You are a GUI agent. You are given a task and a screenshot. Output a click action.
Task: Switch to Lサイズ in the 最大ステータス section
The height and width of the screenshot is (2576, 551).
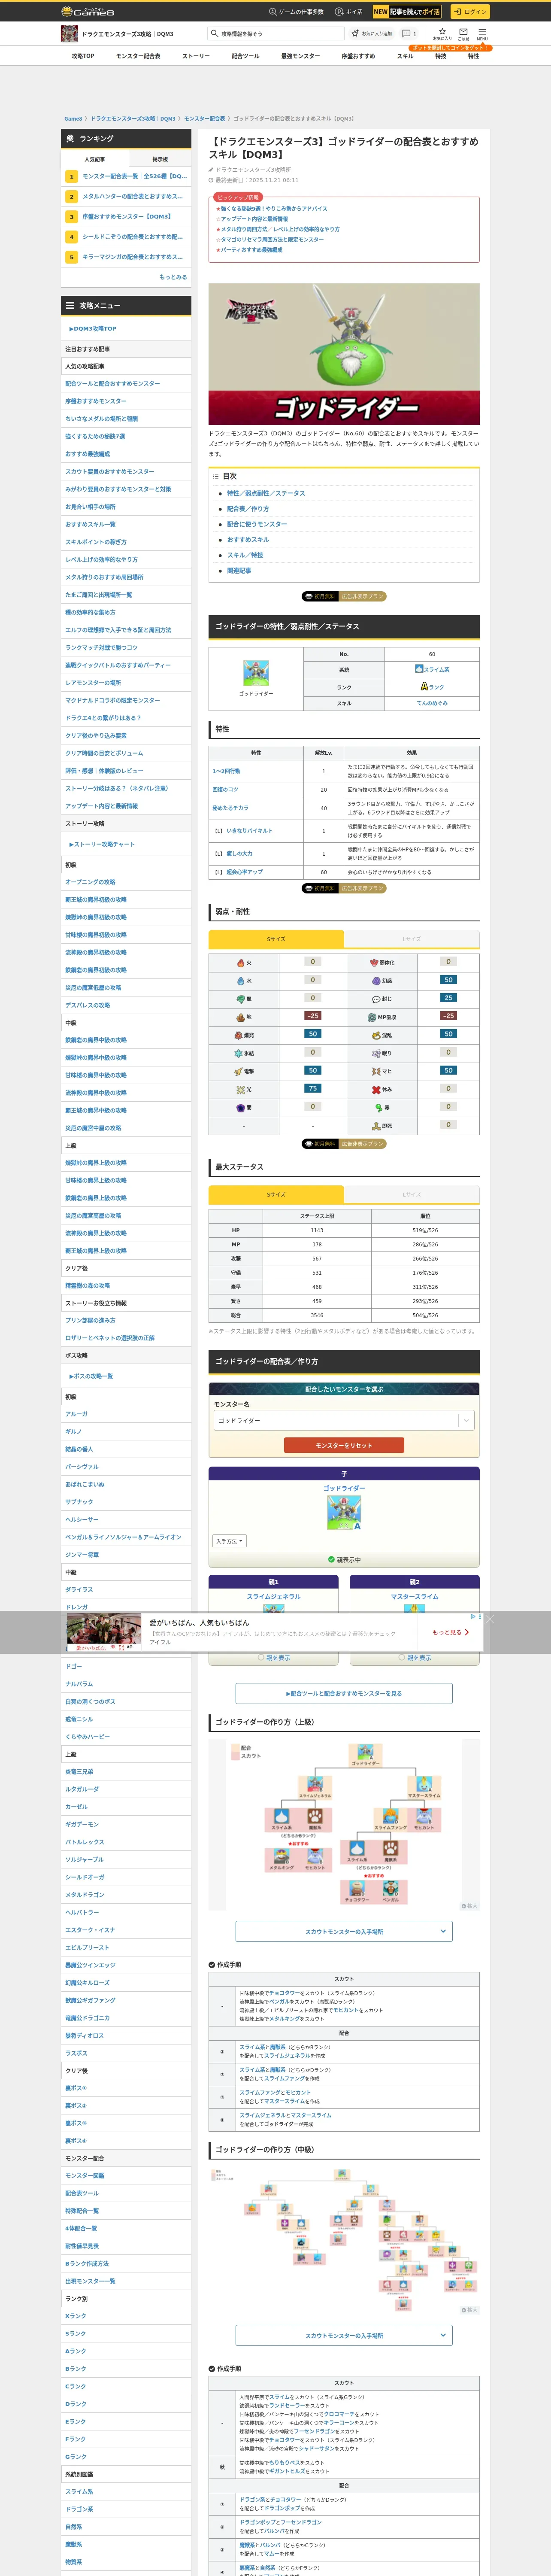412,1194
